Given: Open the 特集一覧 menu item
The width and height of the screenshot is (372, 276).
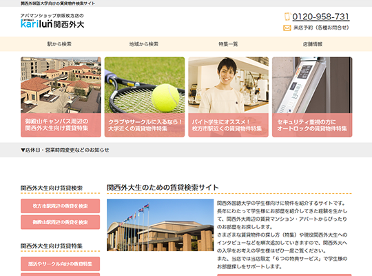Looking at the screenshot, I should tap(228, 44).
